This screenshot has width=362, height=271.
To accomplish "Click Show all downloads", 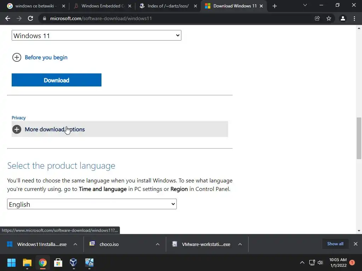I will pyautogui.click(x=335, y=244).
